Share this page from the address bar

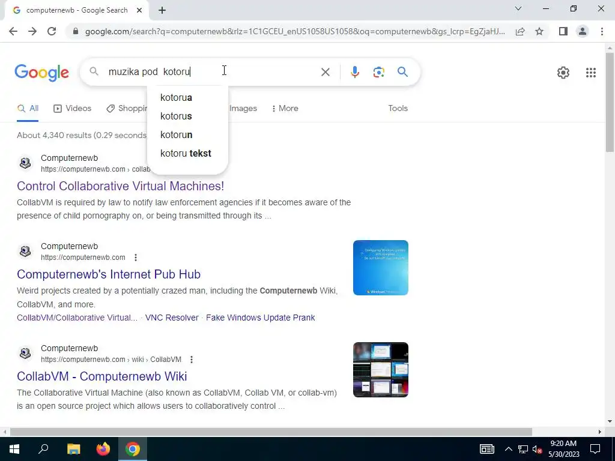[520, 31]
